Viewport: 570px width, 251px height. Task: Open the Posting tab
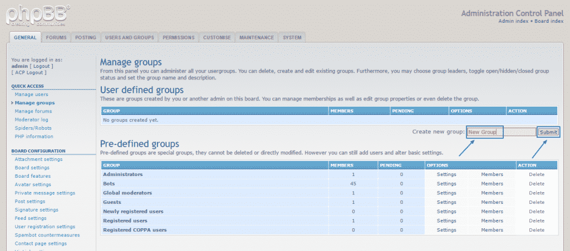[86, 37]
